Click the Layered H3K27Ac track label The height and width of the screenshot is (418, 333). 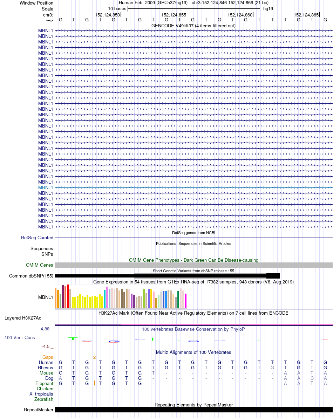pos(23,318)
